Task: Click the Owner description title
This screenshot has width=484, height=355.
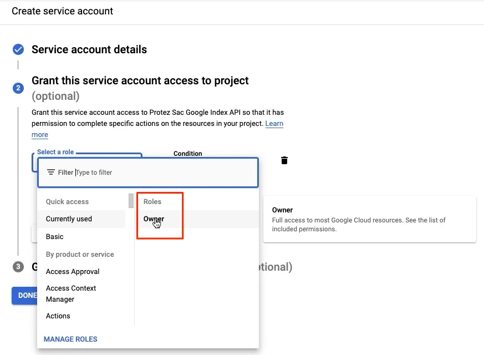Action: (x=282, y=210)
